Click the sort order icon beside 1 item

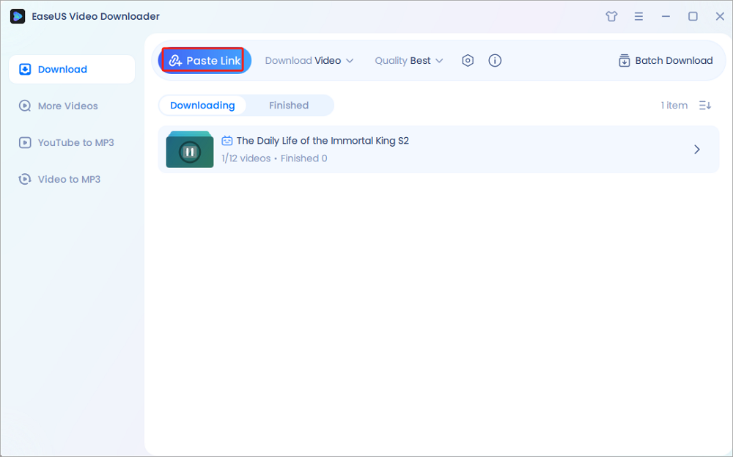705,105
